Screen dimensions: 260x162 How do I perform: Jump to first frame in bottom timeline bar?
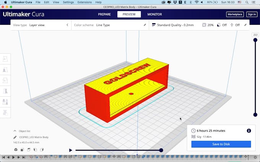pyautogui.click(x=3, y=157)
